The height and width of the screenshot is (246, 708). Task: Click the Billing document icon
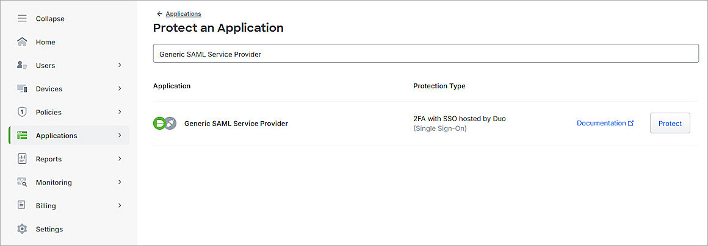tap(22, 206)
